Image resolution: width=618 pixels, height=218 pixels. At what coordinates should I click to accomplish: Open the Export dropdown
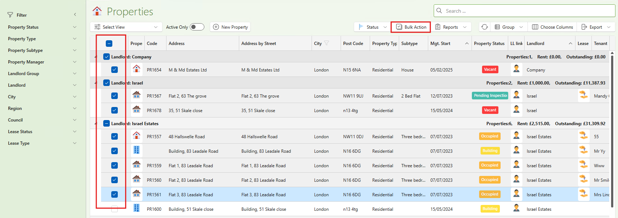[x=596, y=27]
